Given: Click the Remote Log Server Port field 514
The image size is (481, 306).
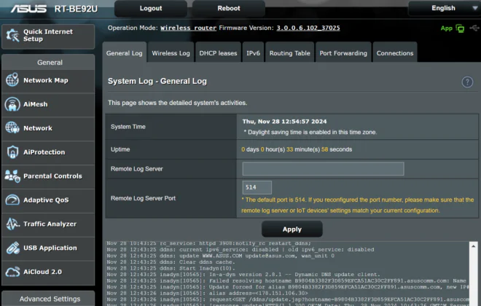Looking at the screenshot, I should (x=257, y=187).
